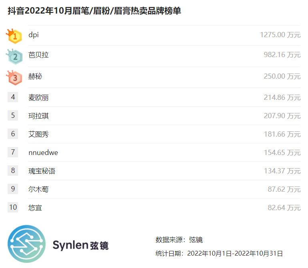The width and height of the screenshot is (308, 268).
Task: Click the rank 4 number box
Action: (x=13, y=97)
